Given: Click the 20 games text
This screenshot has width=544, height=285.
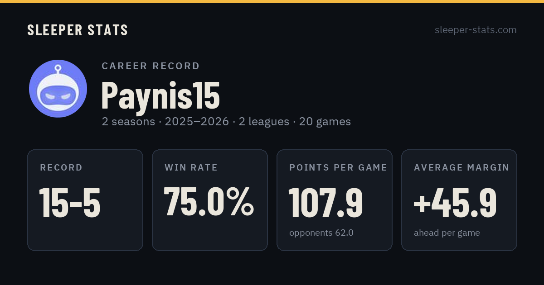Looking at the screenshot, I should coord(325,122).
